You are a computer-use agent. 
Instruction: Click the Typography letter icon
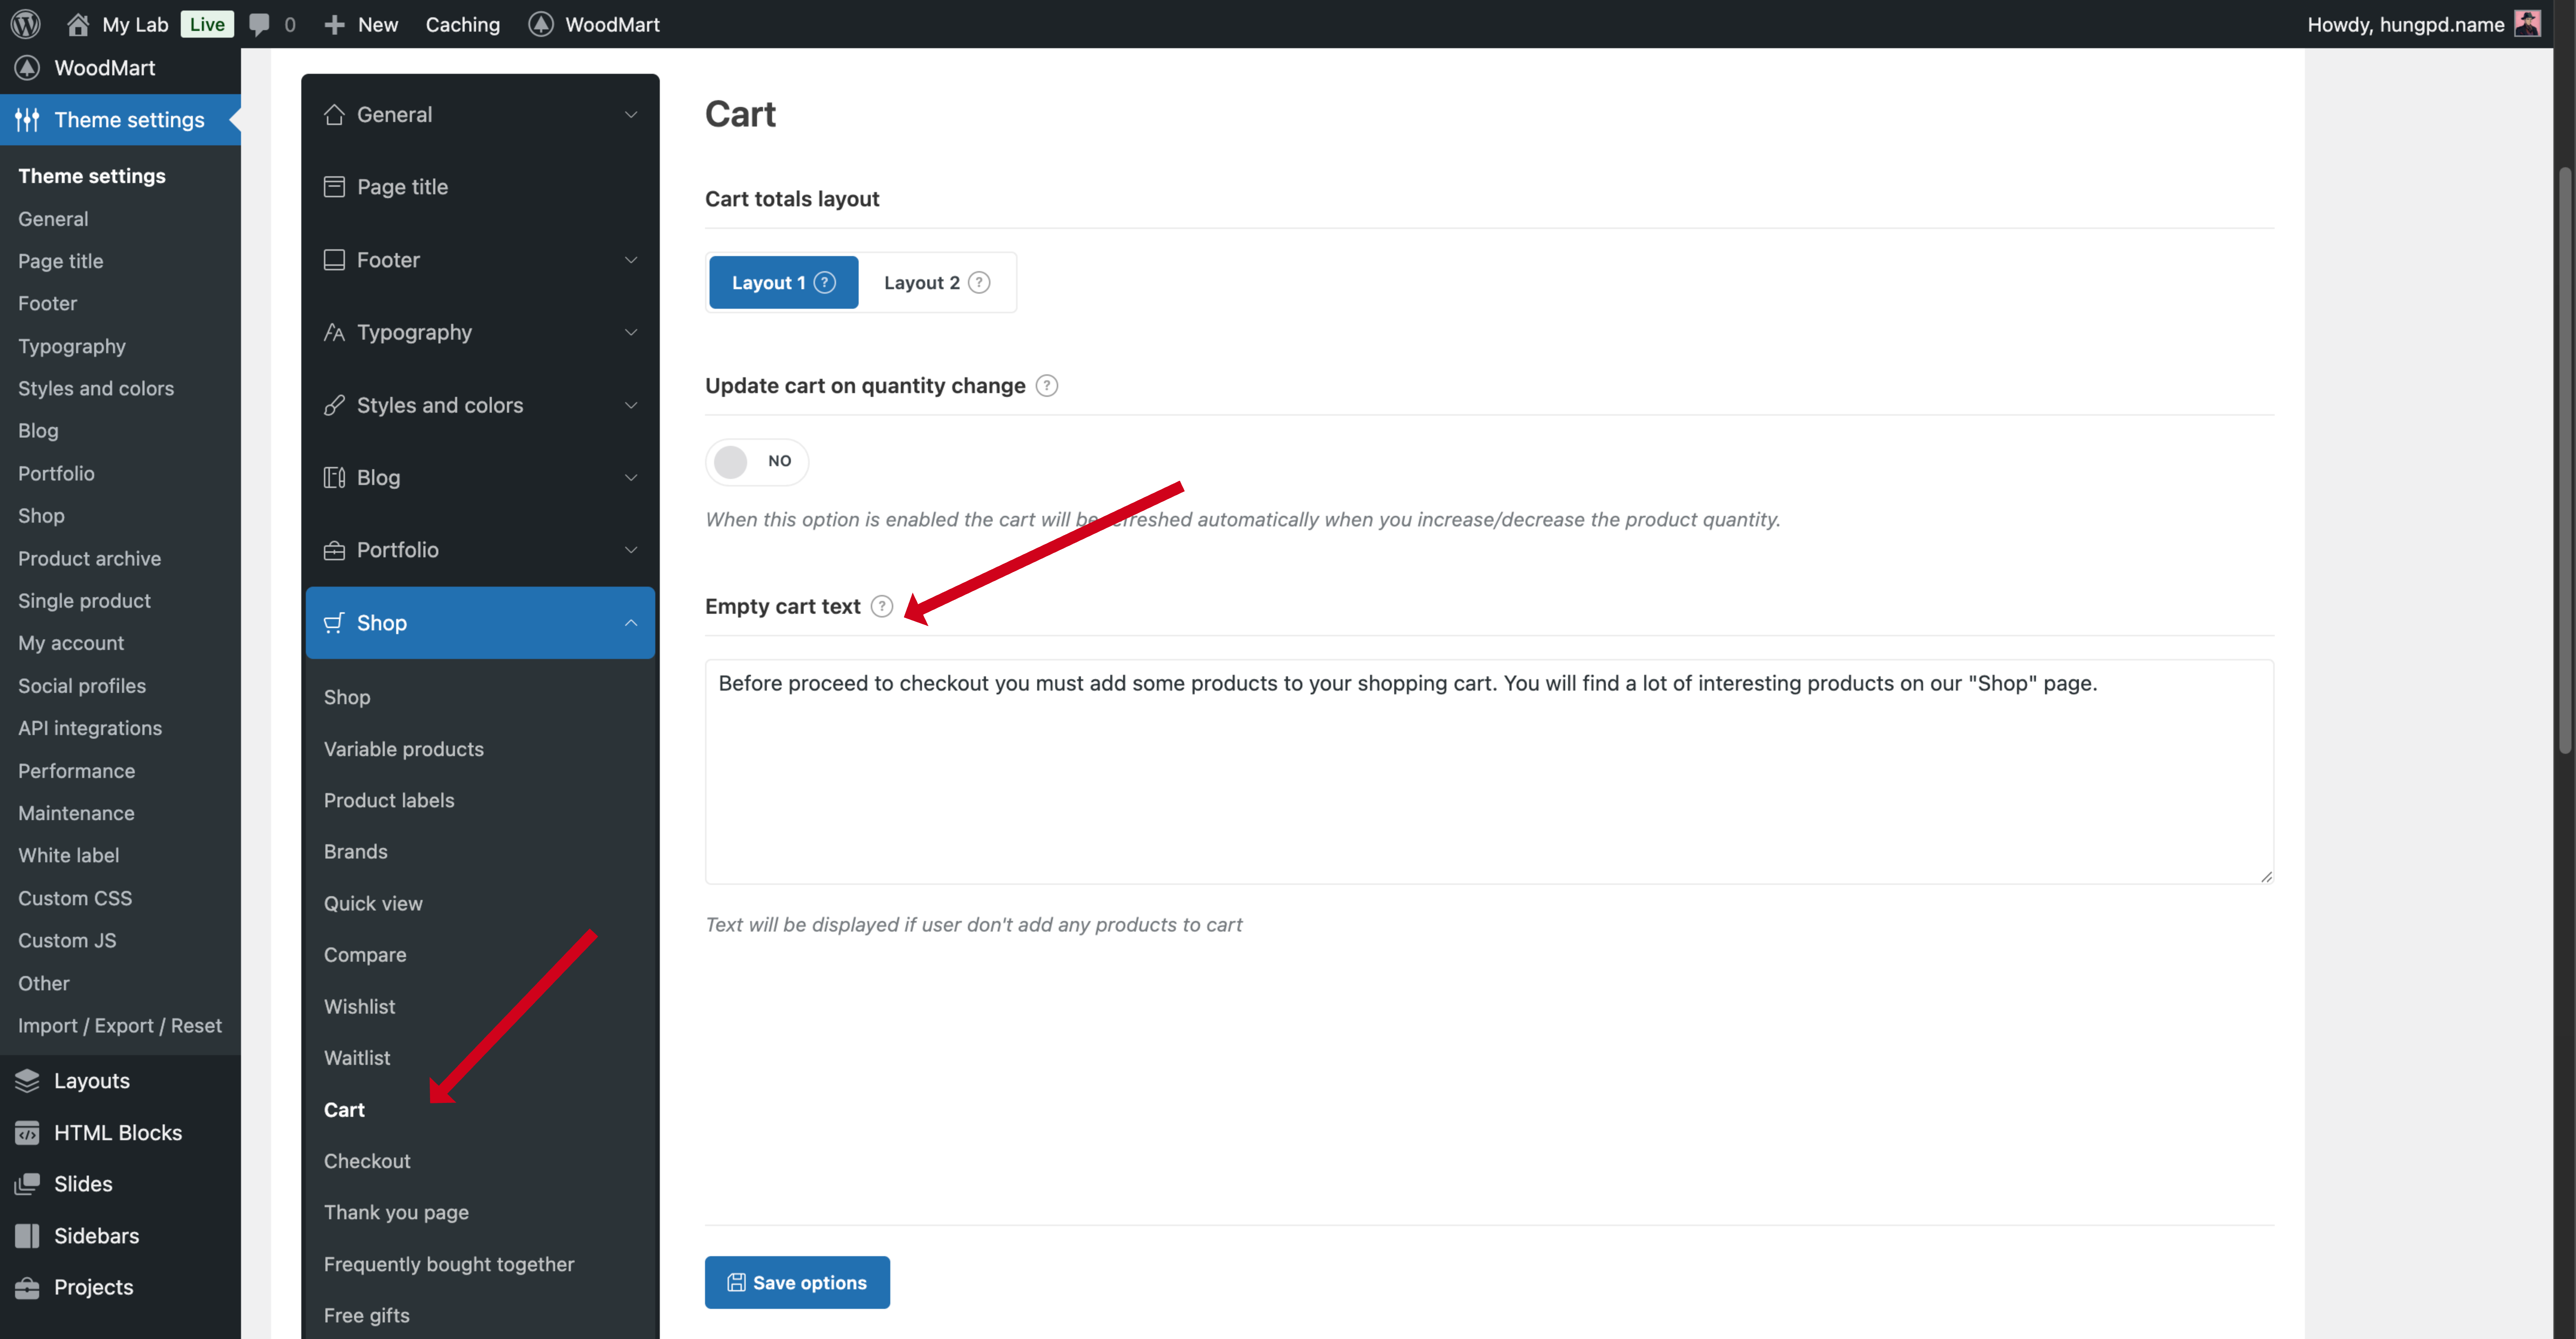[x=334, y=333]
